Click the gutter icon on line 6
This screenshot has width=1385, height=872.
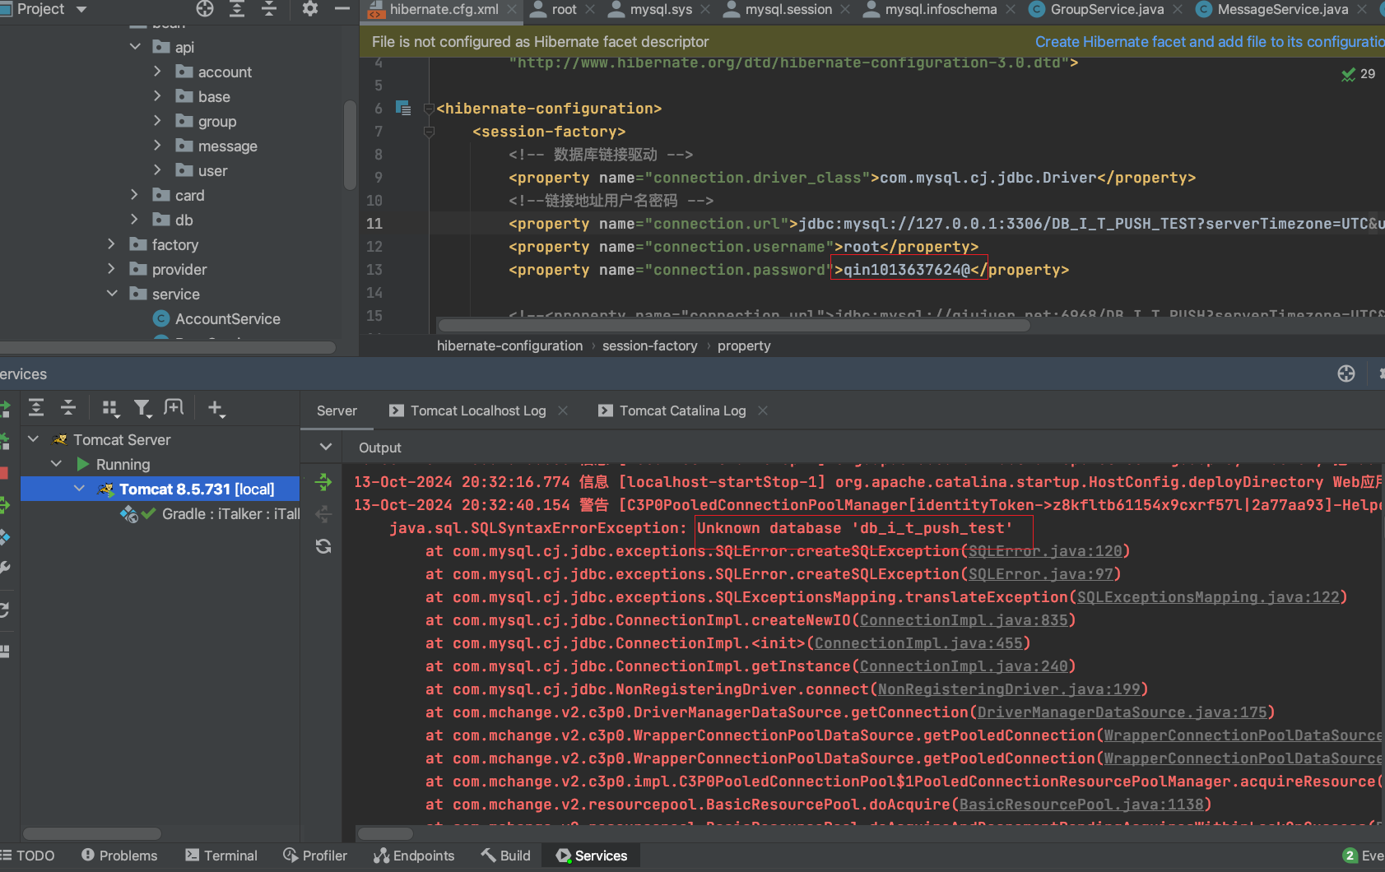[x=403, y=108]
